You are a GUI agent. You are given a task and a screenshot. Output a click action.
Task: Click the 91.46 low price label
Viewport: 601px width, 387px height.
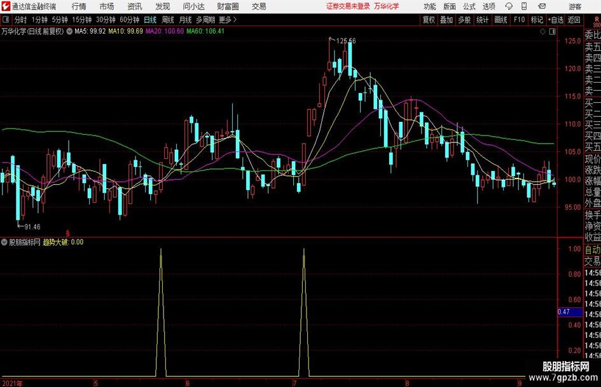click(x=32, y=227)
